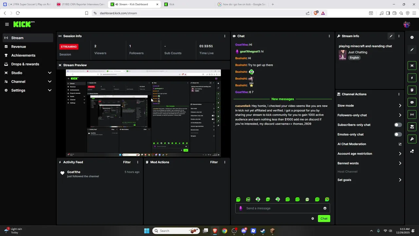Click the Just Chatting category label

click(357, 52)
